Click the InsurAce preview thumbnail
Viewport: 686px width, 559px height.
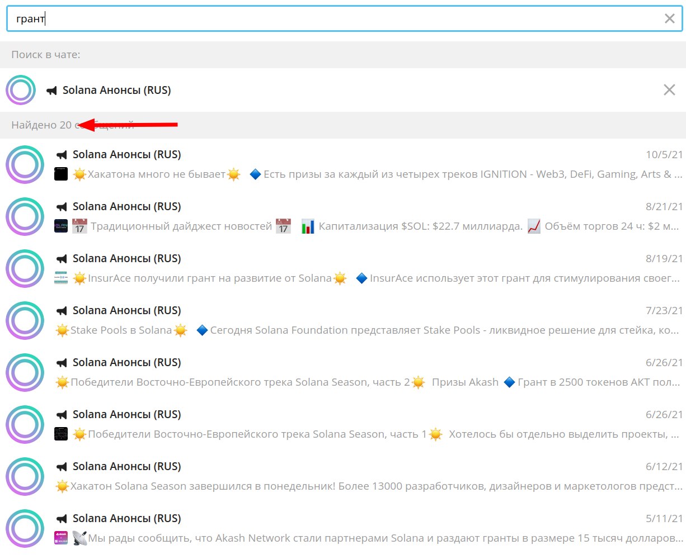pyautogui.click(x=61, y=278)
